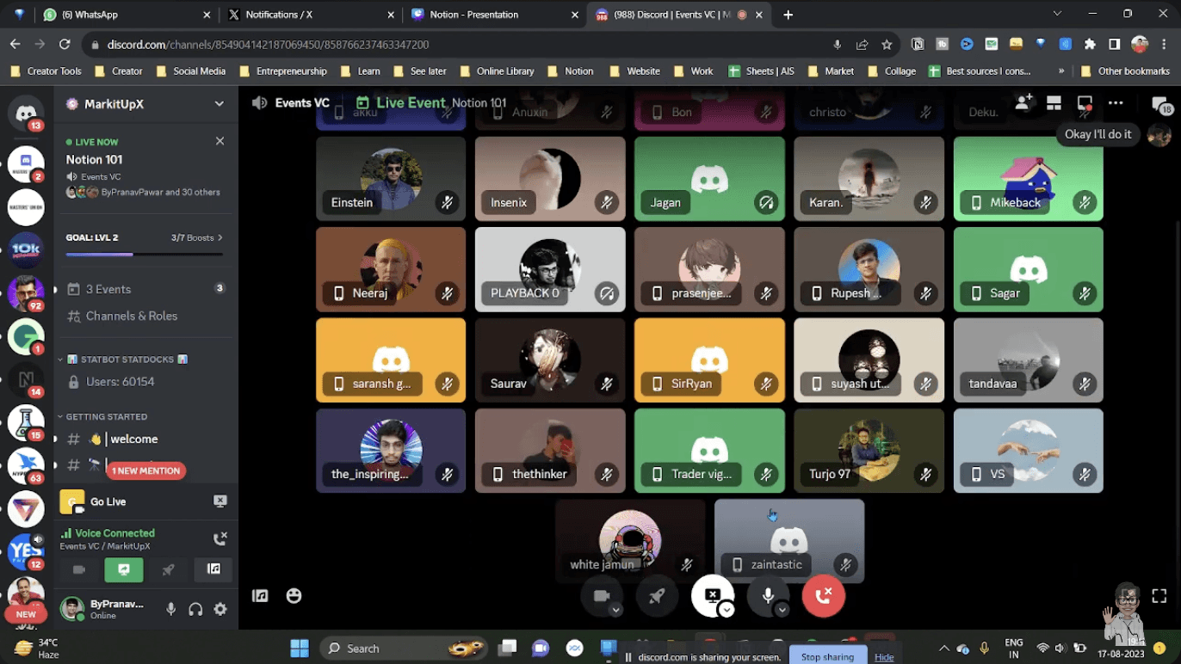The width and height of the screenshot is (1181, 664).
Task: Open the Chrome extensions puzzle icon
Action: click(1090, 44)
